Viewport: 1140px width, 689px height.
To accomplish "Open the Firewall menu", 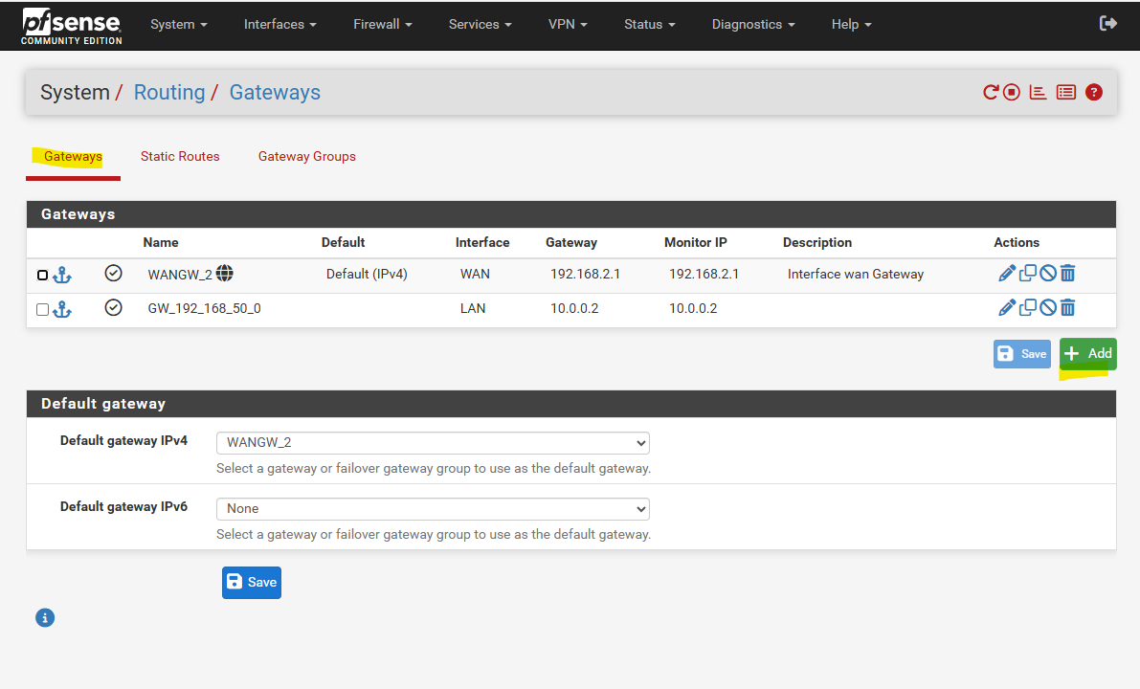I will click(383, 24).
